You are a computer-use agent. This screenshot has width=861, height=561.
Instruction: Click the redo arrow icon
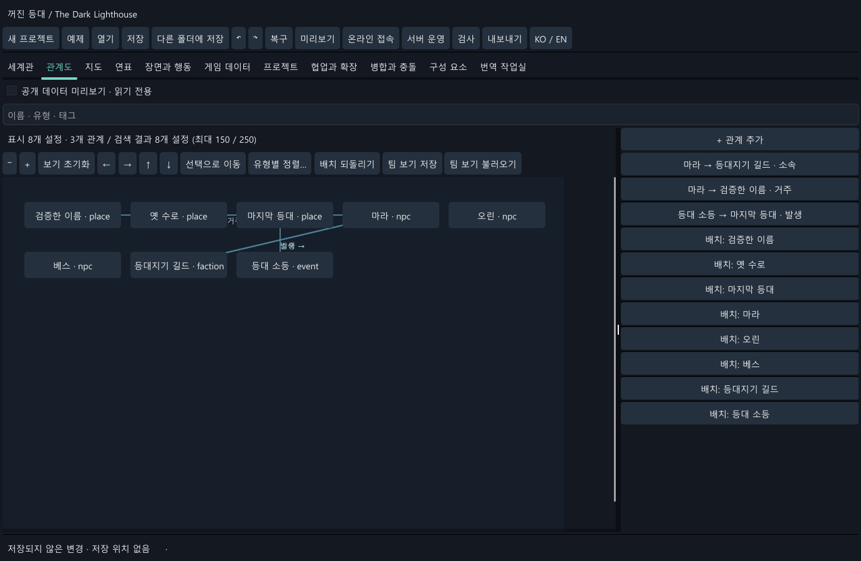[255, 39]
